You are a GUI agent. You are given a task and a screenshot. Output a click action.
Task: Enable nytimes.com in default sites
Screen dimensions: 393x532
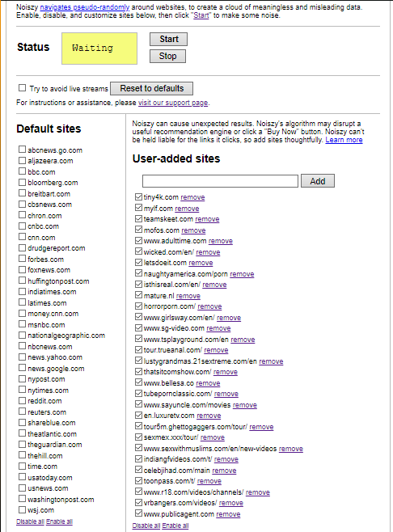[x=22, y=390]
